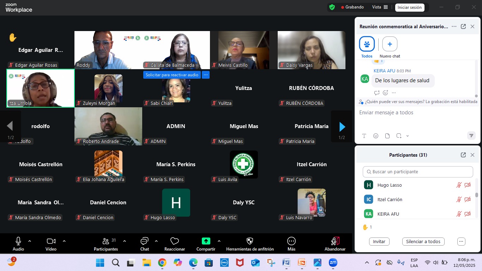Open the Vista layout dropdown

[380, 7]
